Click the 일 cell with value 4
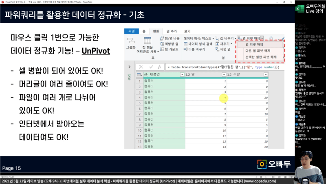326x184 pixels. 206,97
